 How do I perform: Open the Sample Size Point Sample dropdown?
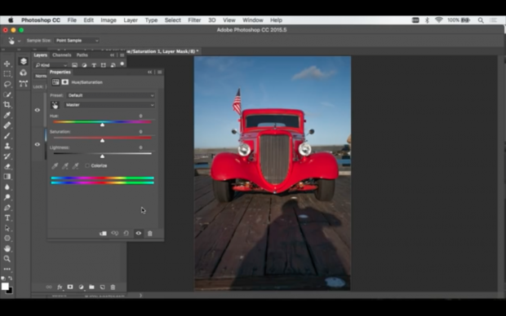[77, 41]
